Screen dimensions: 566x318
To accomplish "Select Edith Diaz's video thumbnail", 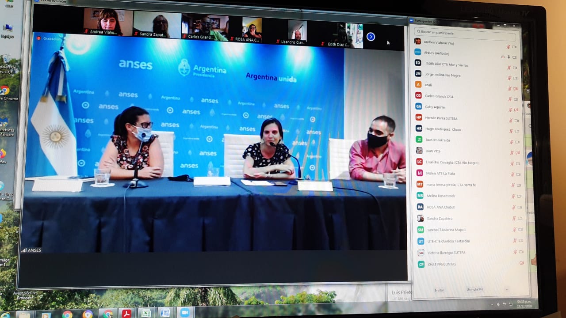I will (x=342, y=35).
